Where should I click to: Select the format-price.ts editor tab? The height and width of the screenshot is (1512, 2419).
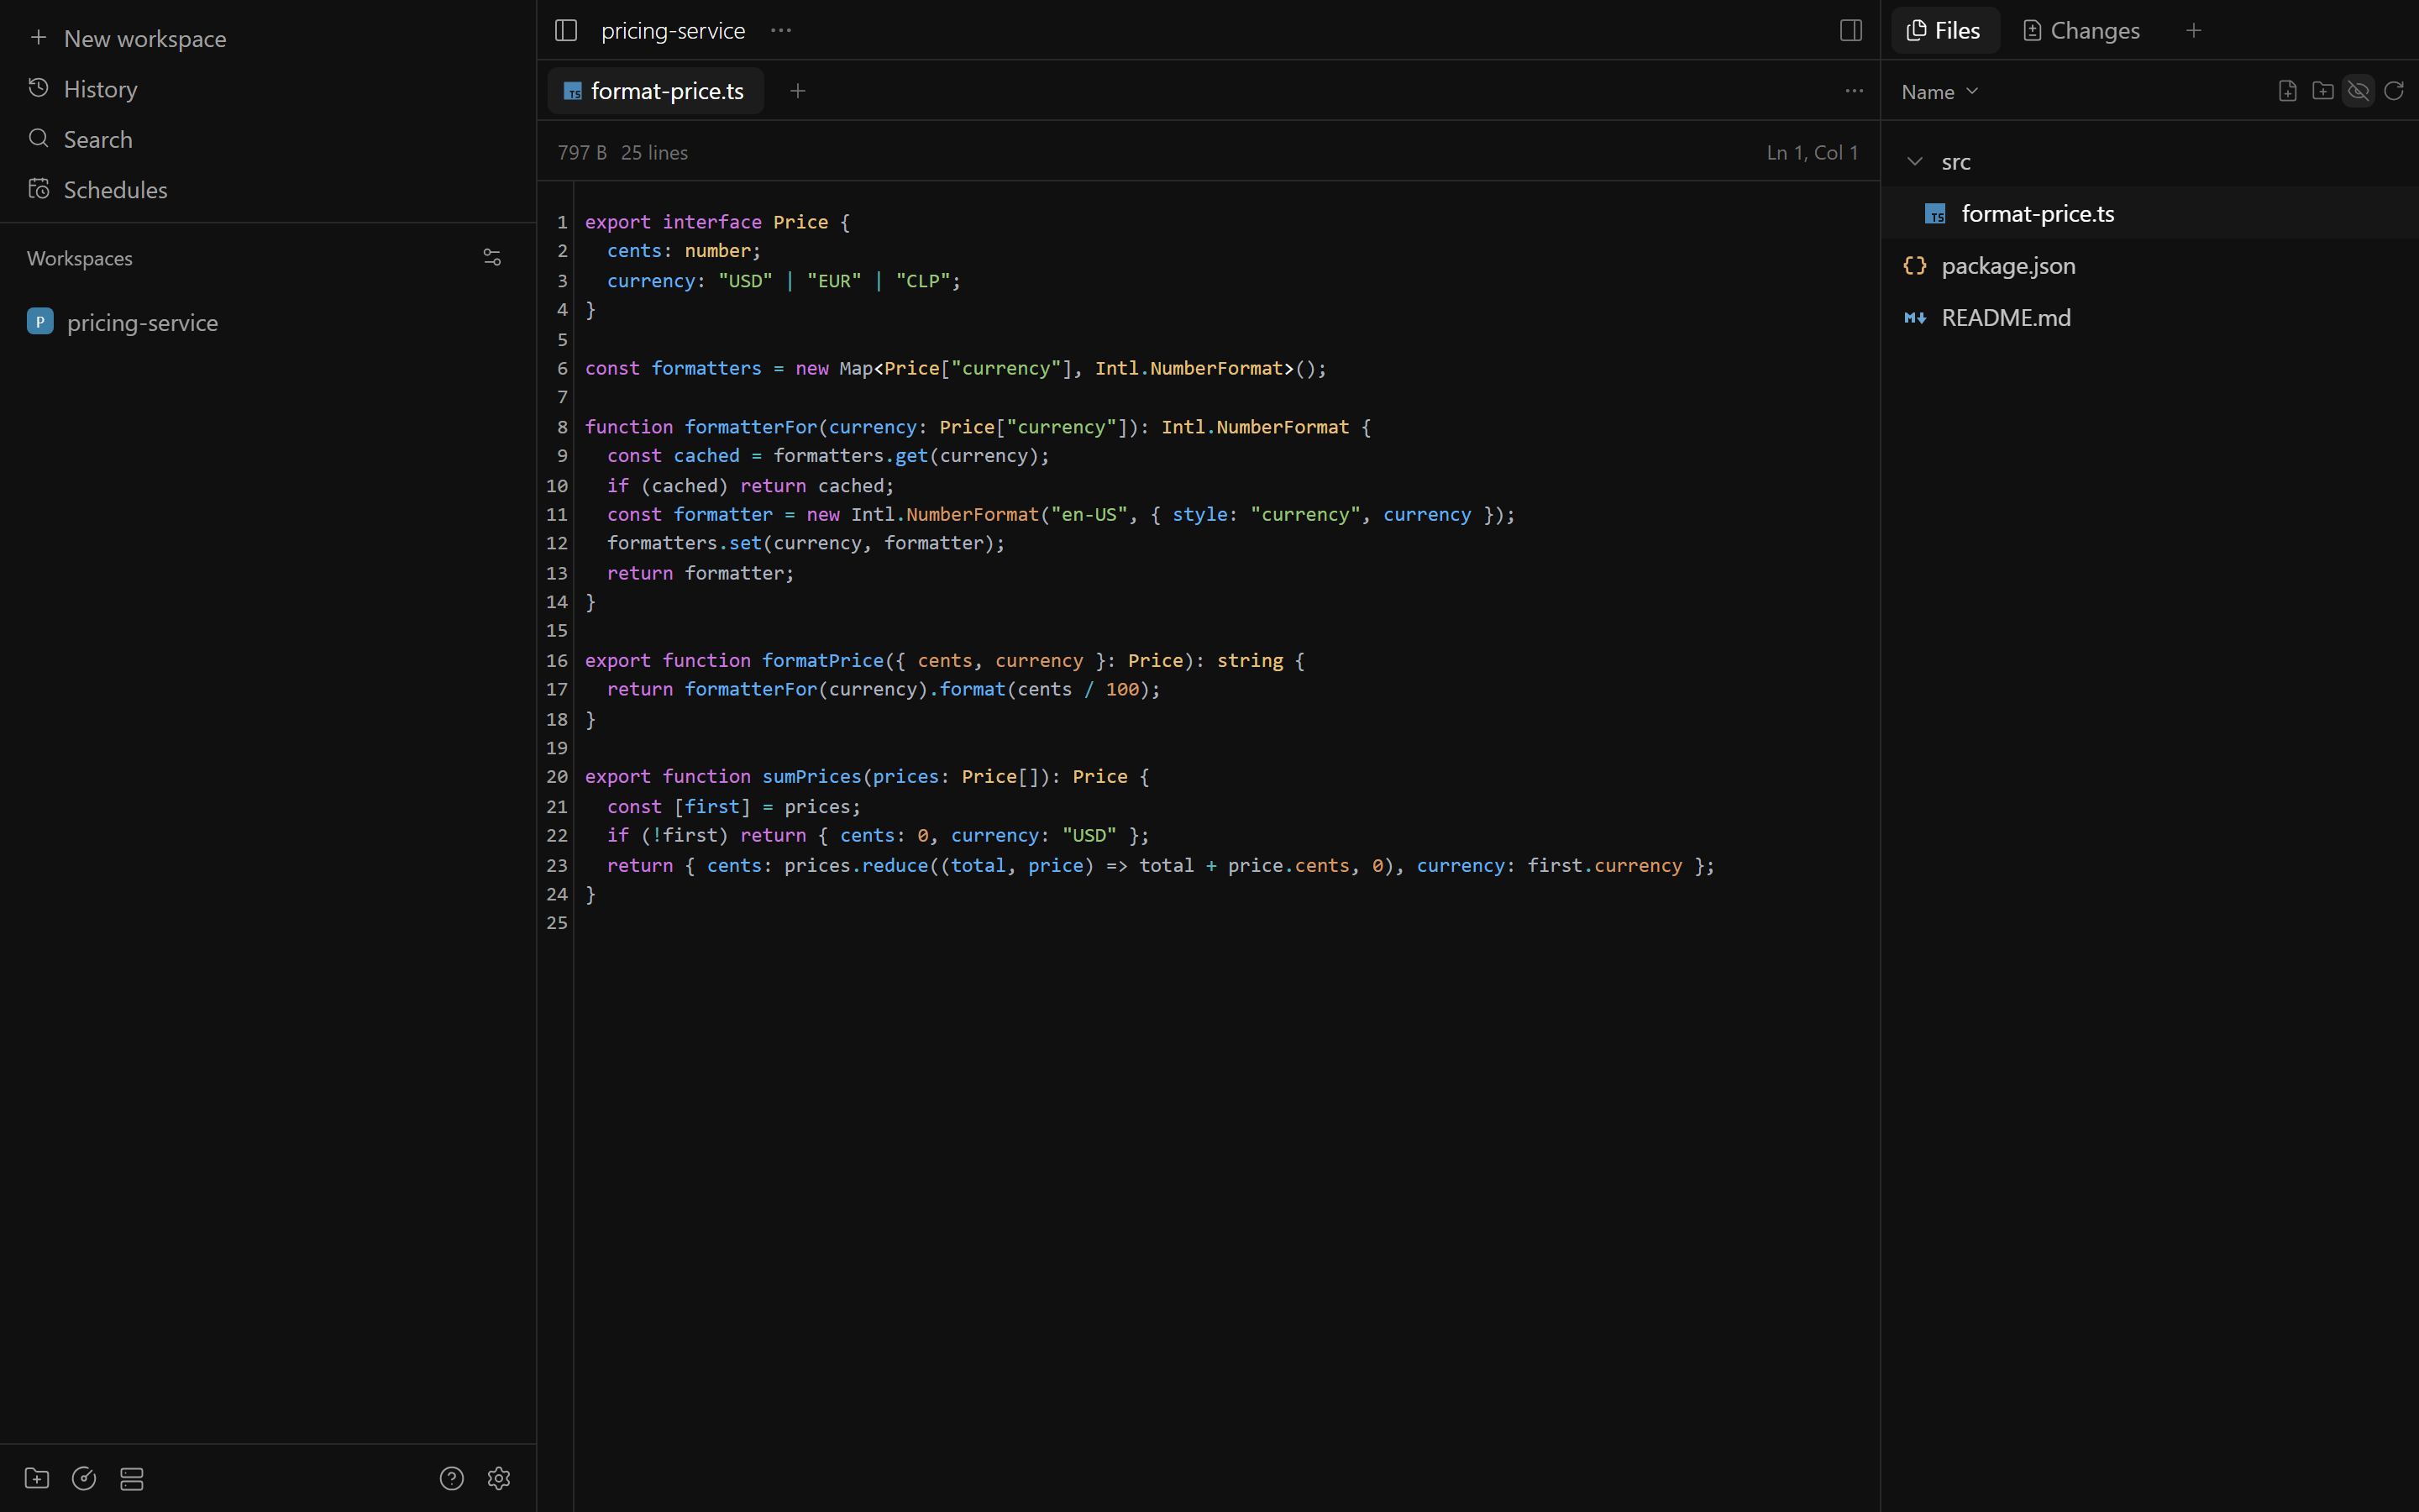point(655,91)
